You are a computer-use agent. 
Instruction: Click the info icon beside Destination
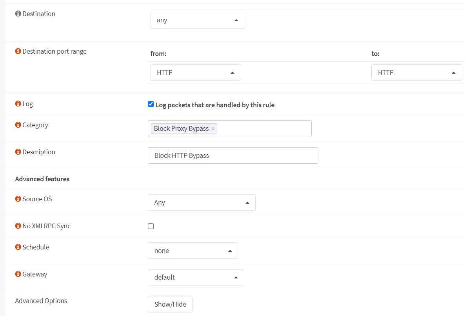tap(18, 14)
